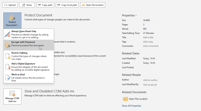Click the Restrict Editing padlock icon
The width and height of the screenshot is (201, 111).
point(7,56)
